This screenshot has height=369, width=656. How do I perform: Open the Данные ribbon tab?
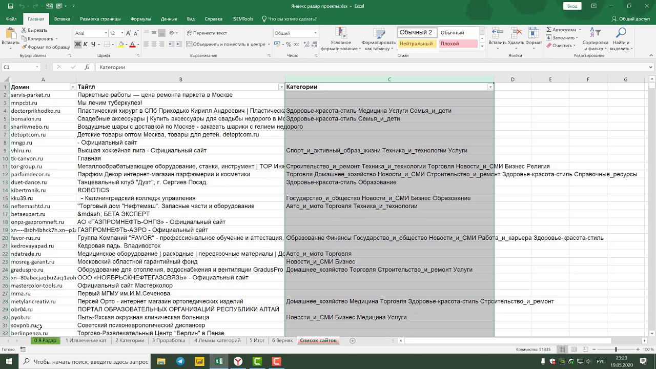pos(169,19)
